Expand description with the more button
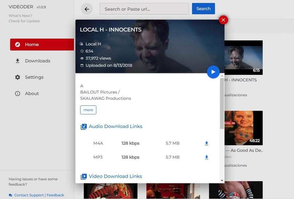This screenshot has height=199, width=294. pyautogui.click(x=88, y=110)
